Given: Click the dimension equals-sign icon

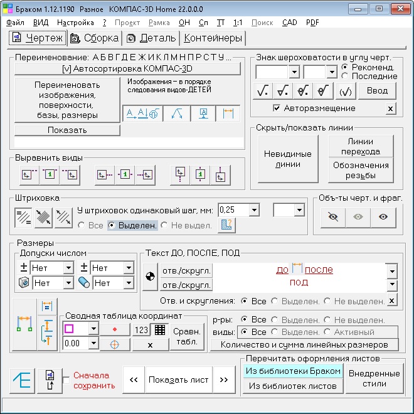Looking at the screenshot, I should tap(47, 307).
